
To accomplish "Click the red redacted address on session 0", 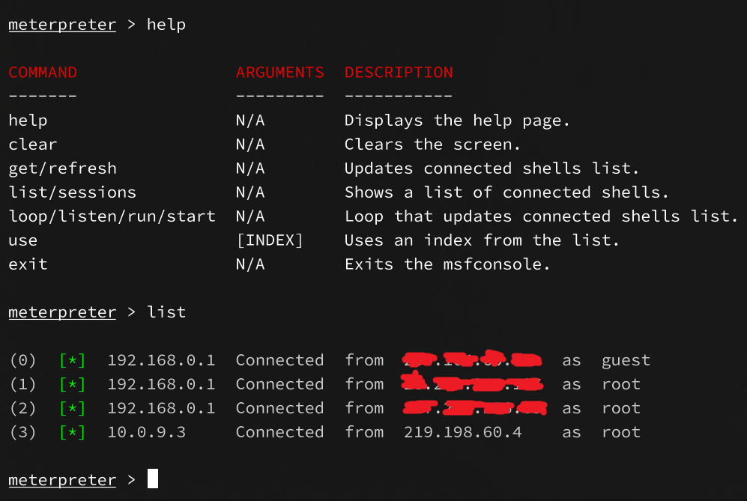I will click(x=471, y=359).
